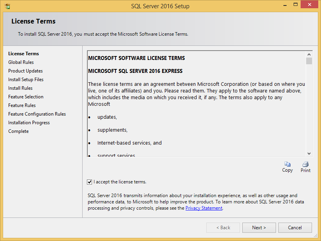
Task: Select Complete step in sidebar
Action: pos(18,131)
